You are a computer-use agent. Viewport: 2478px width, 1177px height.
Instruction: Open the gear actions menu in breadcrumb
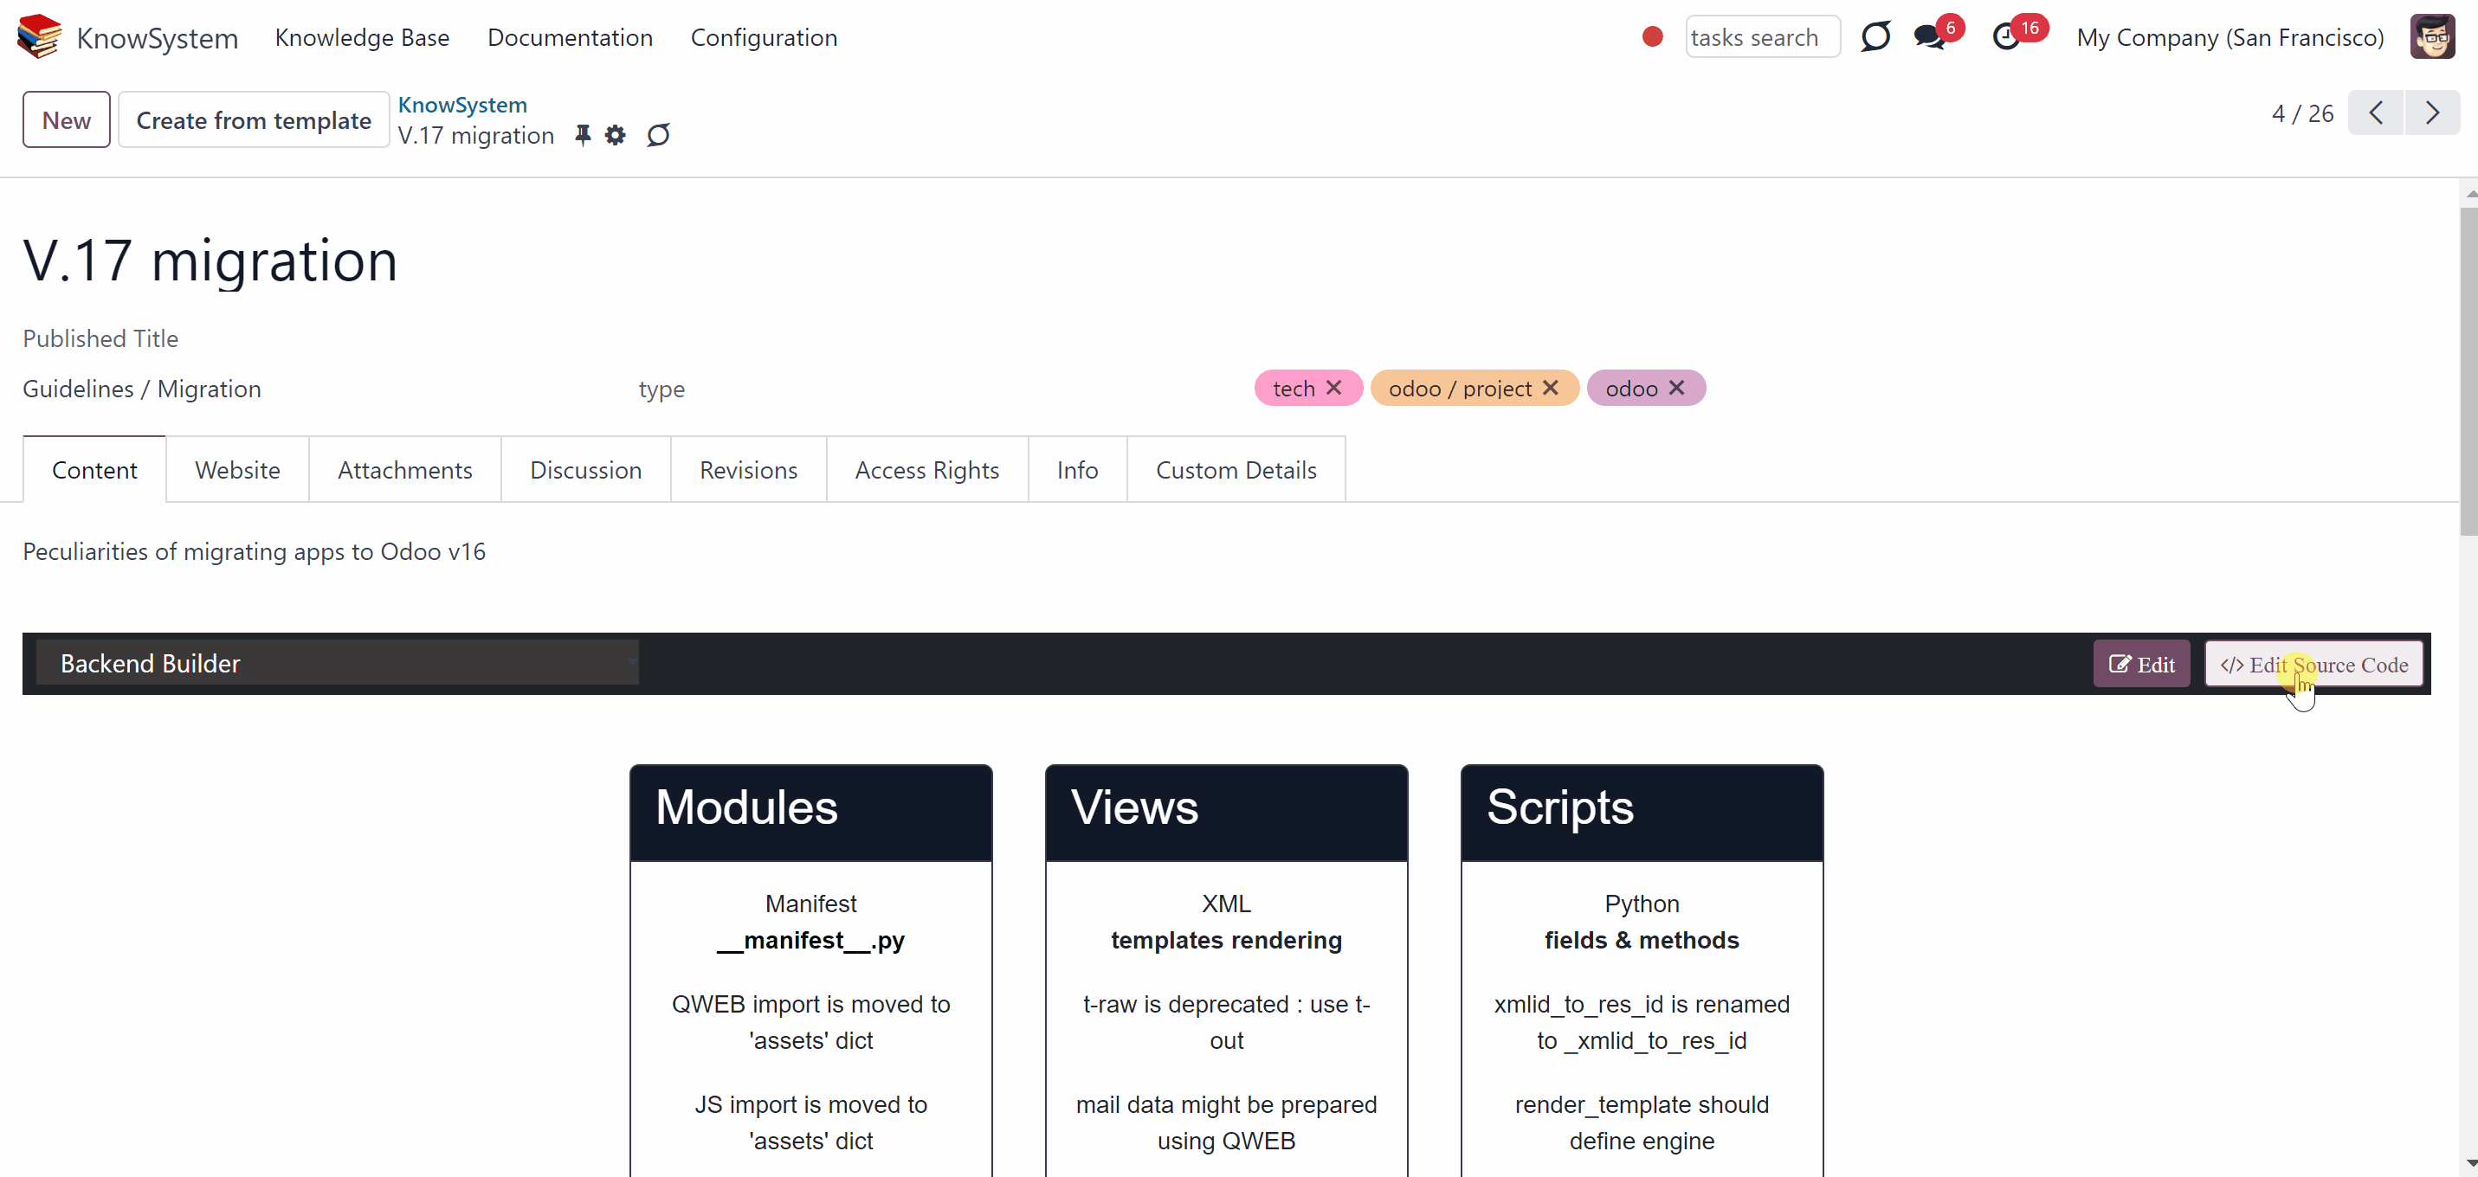(x=615, y=135)
